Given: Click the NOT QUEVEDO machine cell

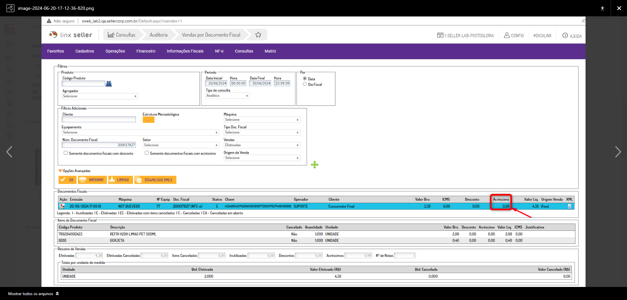Looking at the screenshot, I should click(129, 206).
